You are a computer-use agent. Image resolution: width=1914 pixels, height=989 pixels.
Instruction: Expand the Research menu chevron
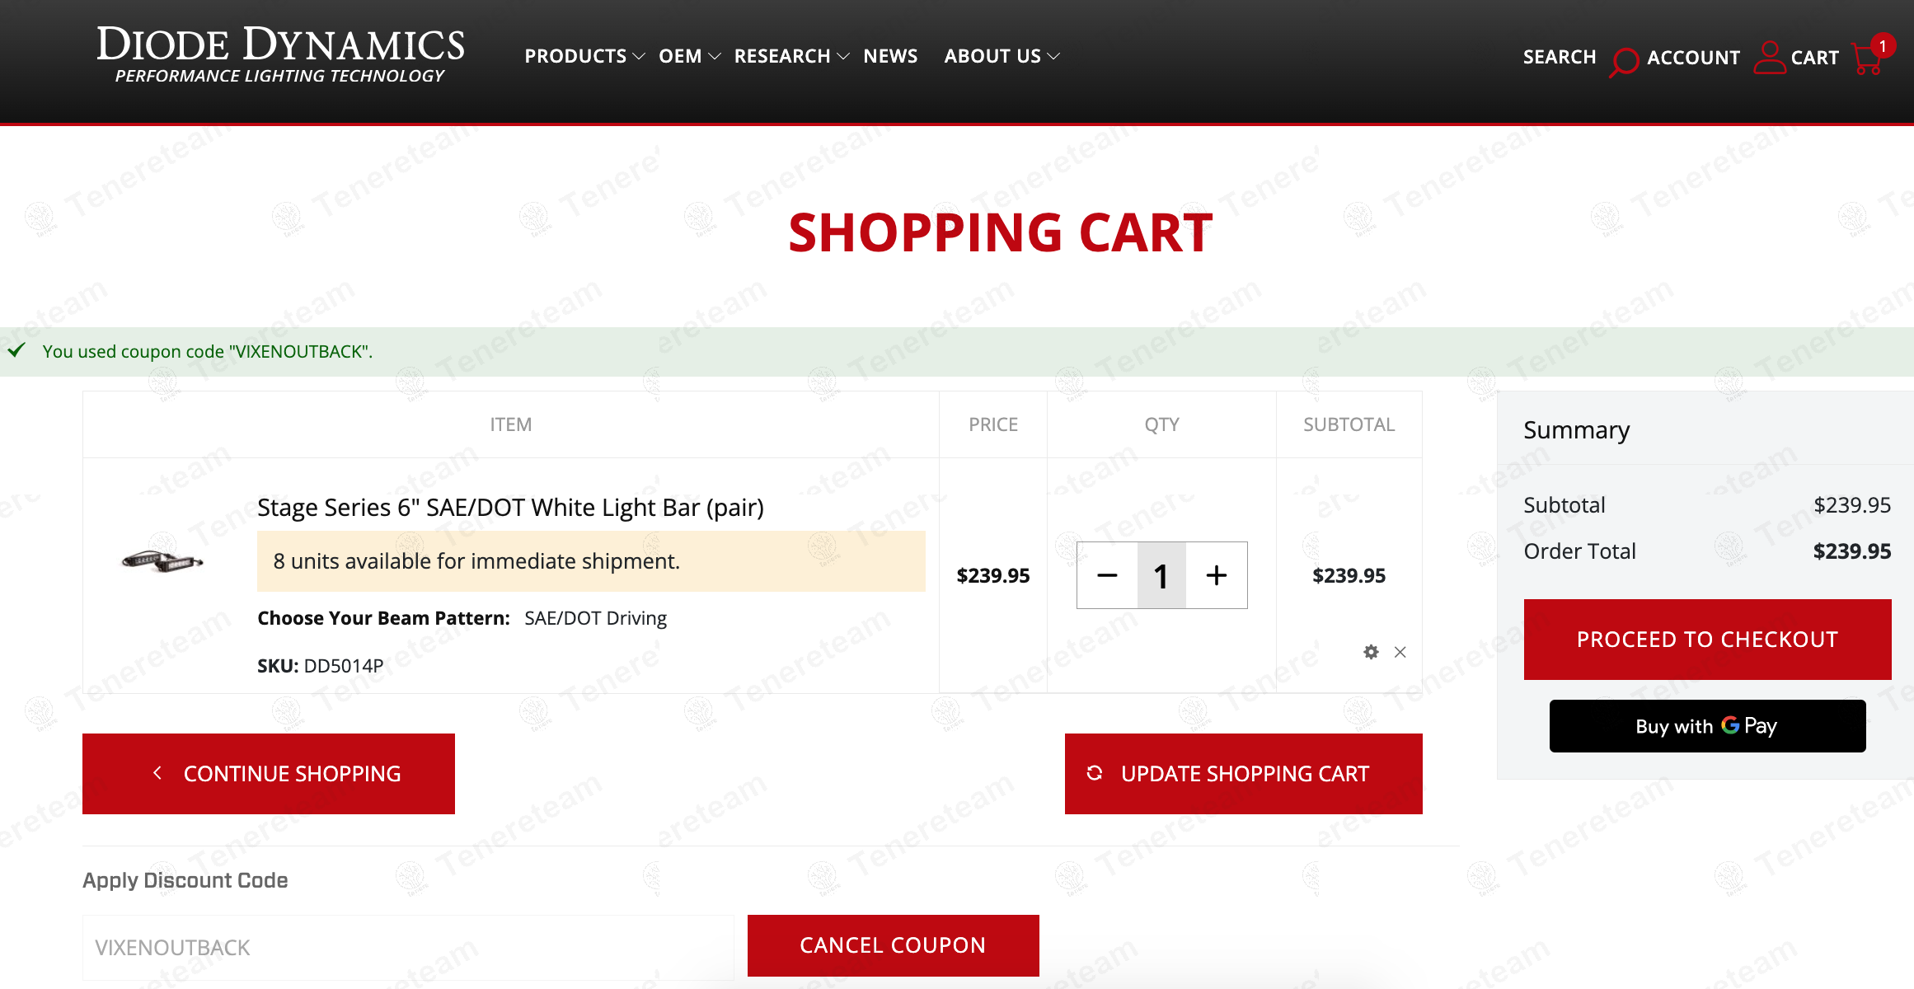(x=842, y=56)
